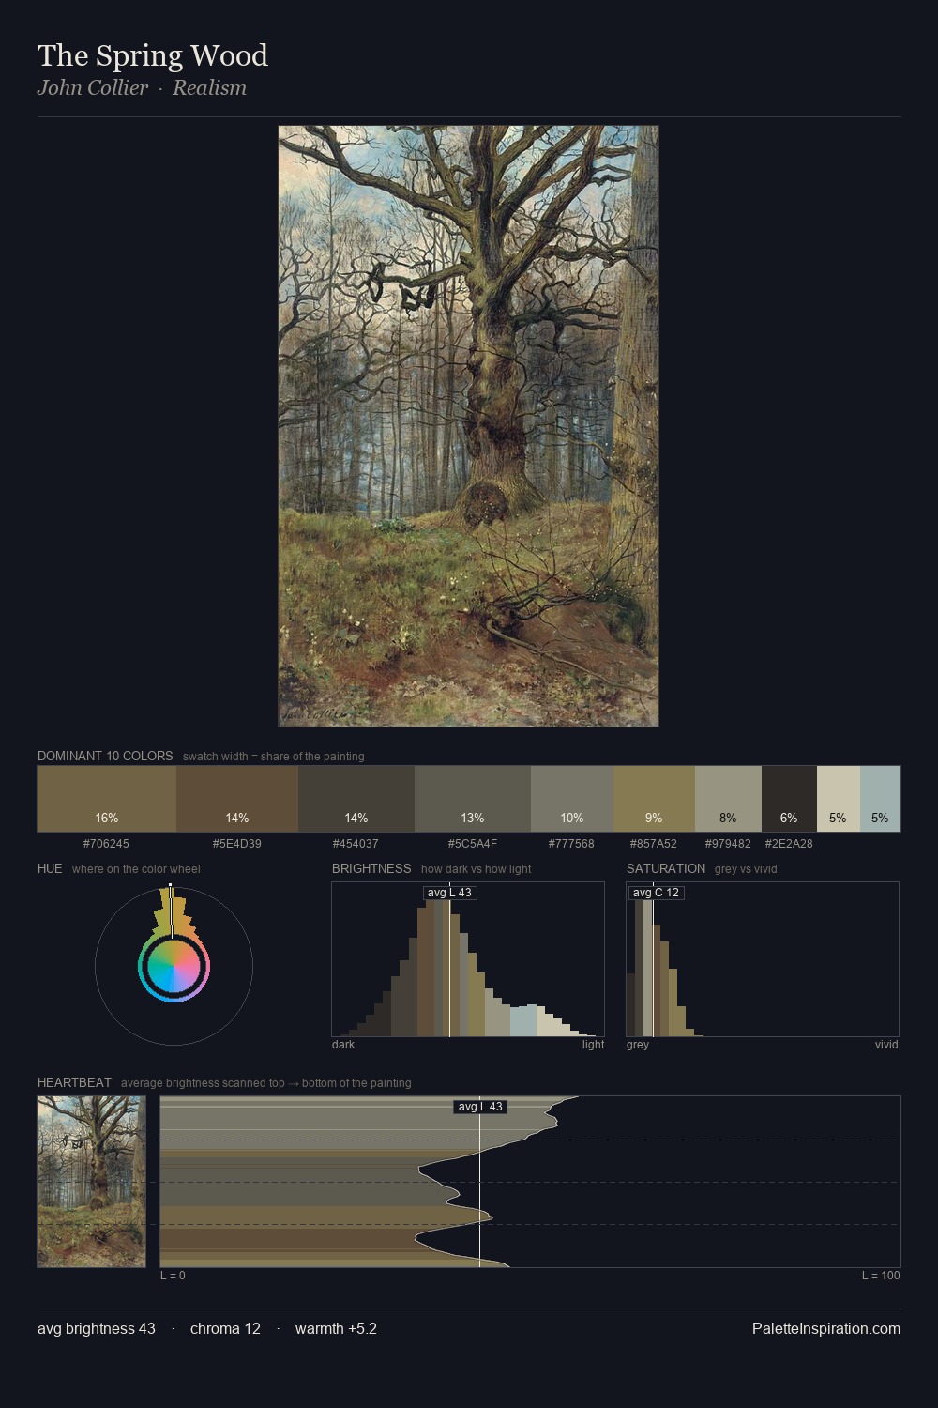Select the cream 5% swatch

839,799
